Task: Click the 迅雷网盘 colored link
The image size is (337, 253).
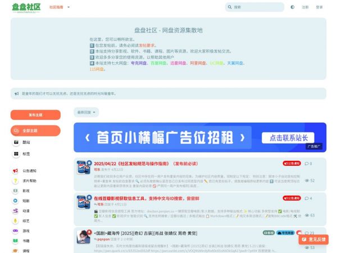Action: point(178,63)
